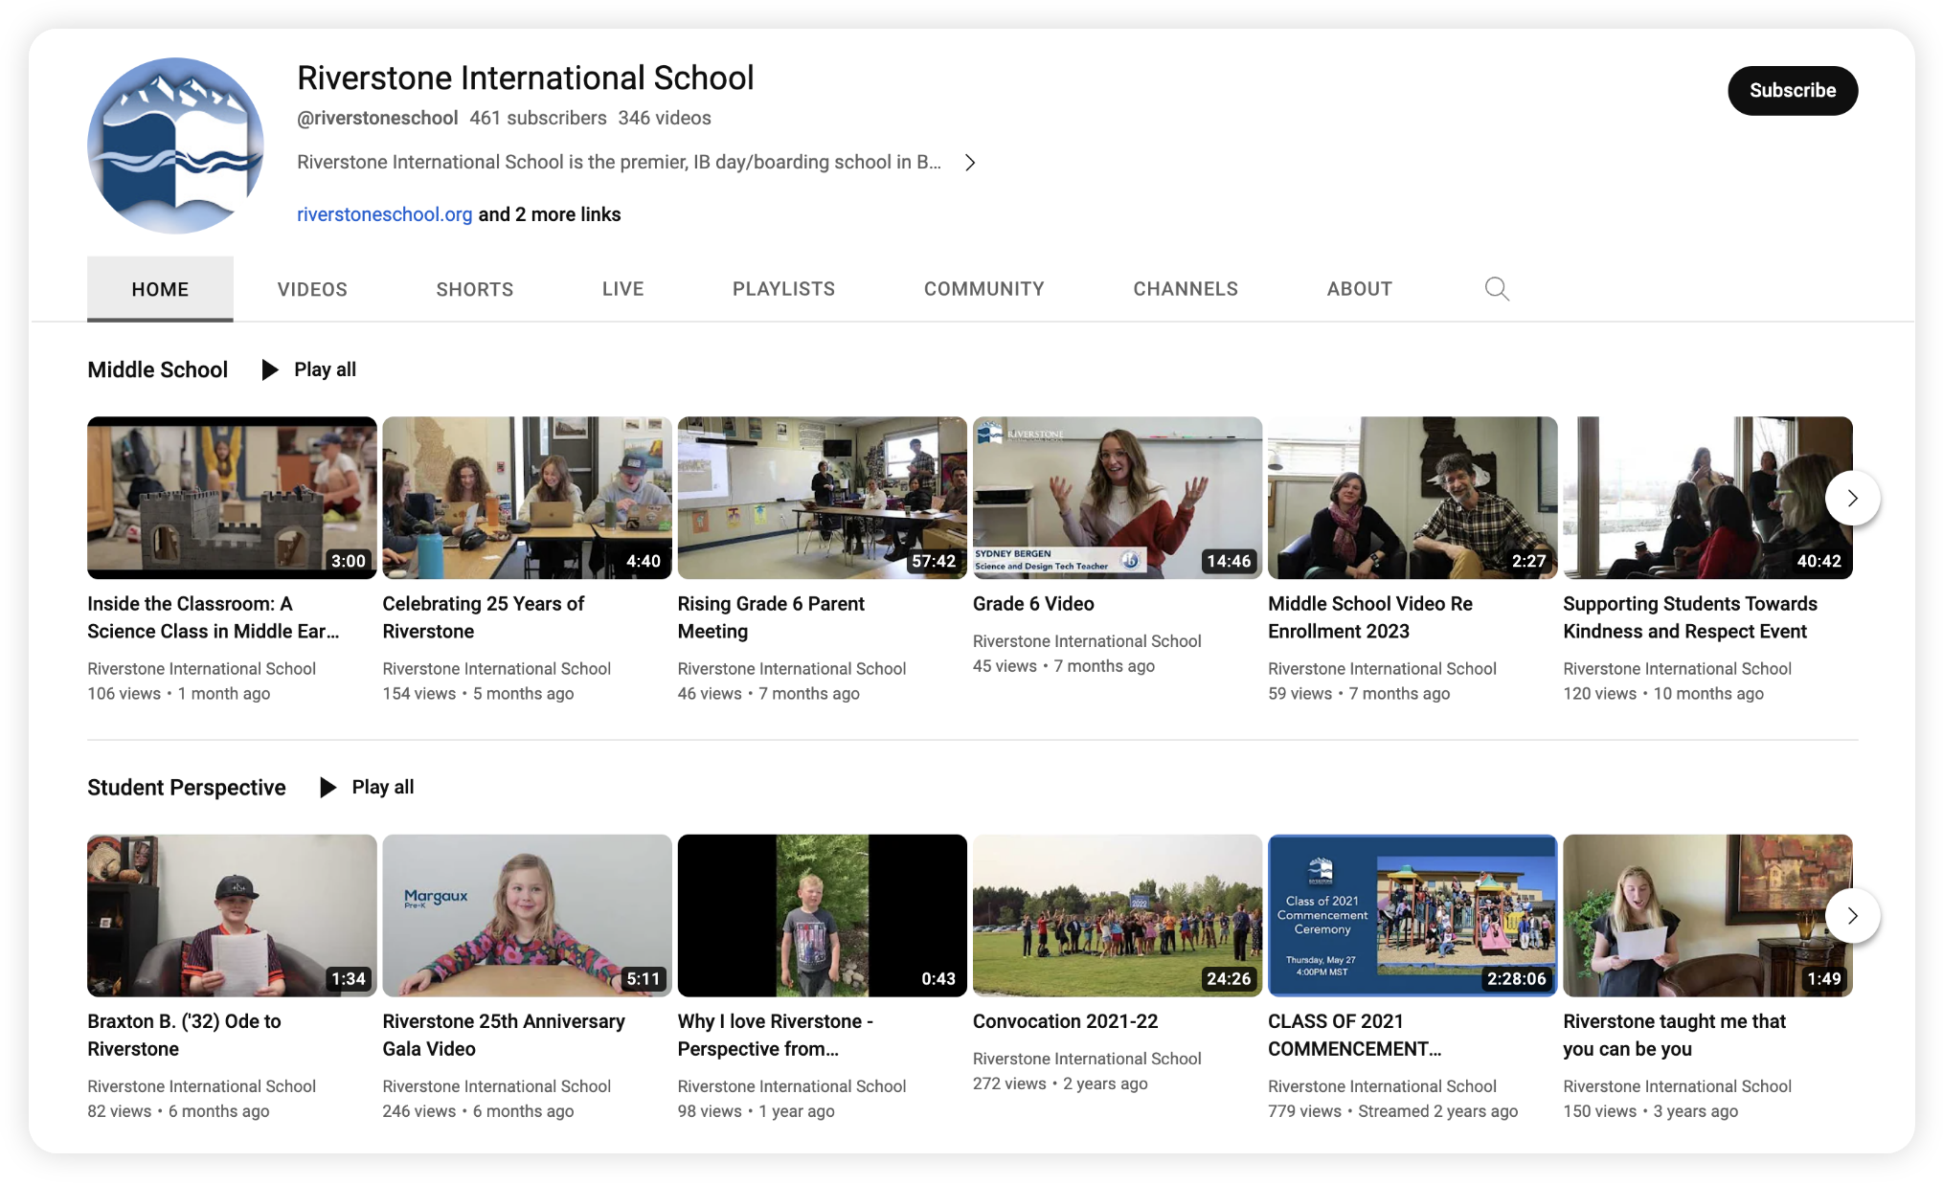Click the channel title 'Riverstone International School' header

click(526, 78)
